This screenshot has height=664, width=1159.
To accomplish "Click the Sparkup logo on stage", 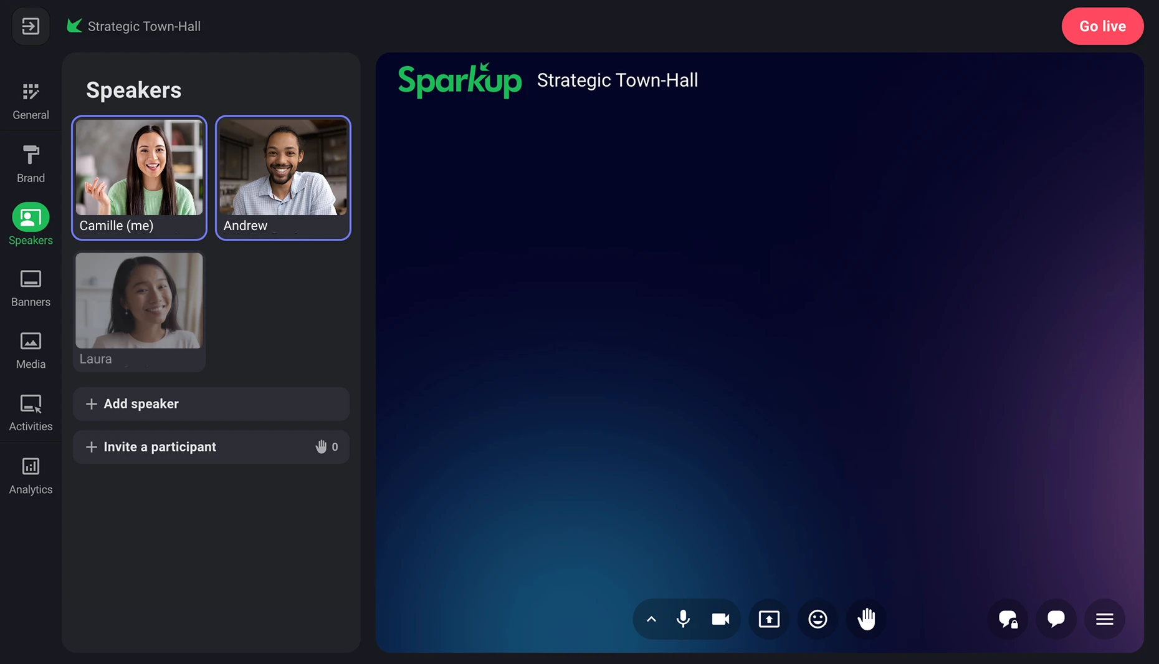I will 460,80.
